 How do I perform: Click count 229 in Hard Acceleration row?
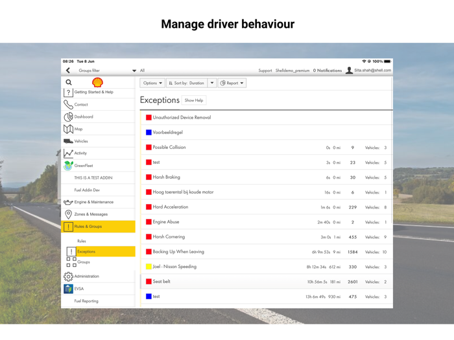point(353,207)
